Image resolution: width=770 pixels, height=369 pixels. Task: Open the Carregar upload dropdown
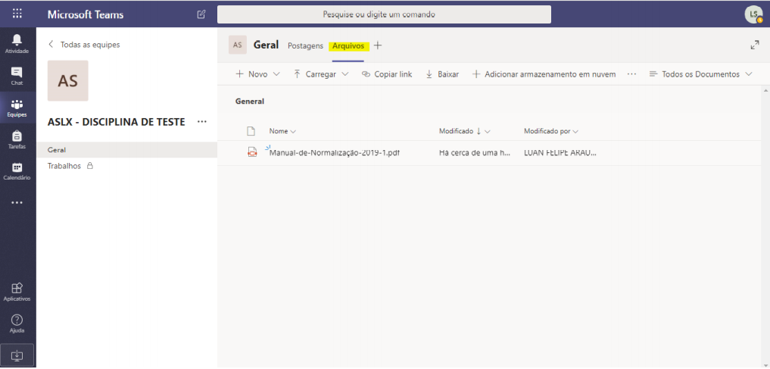(321, 74)
